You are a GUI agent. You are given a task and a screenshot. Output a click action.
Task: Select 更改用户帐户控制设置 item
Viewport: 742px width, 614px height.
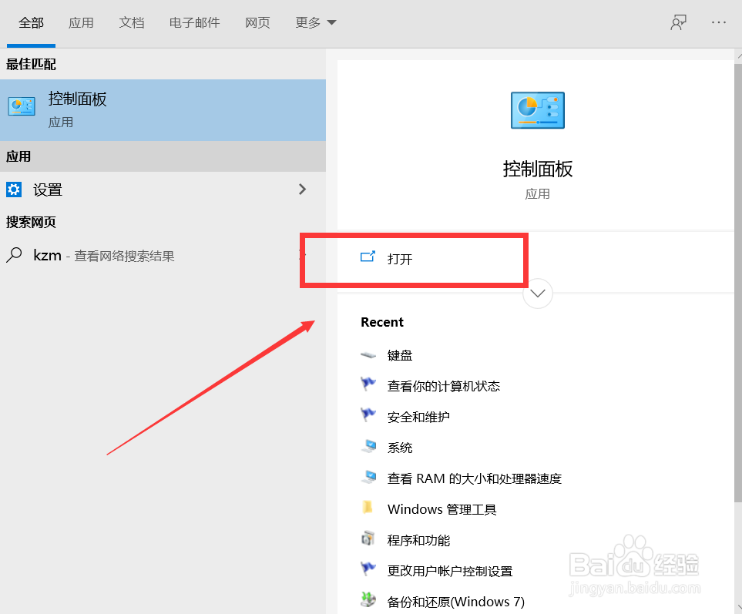point(451,571)
